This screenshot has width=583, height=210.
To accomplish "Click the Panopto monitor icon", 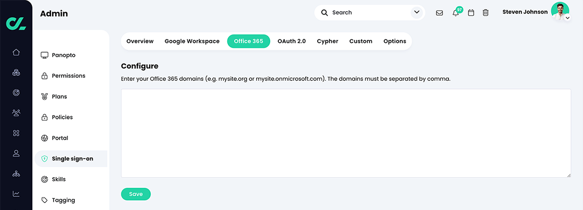I will coord(45,56).
